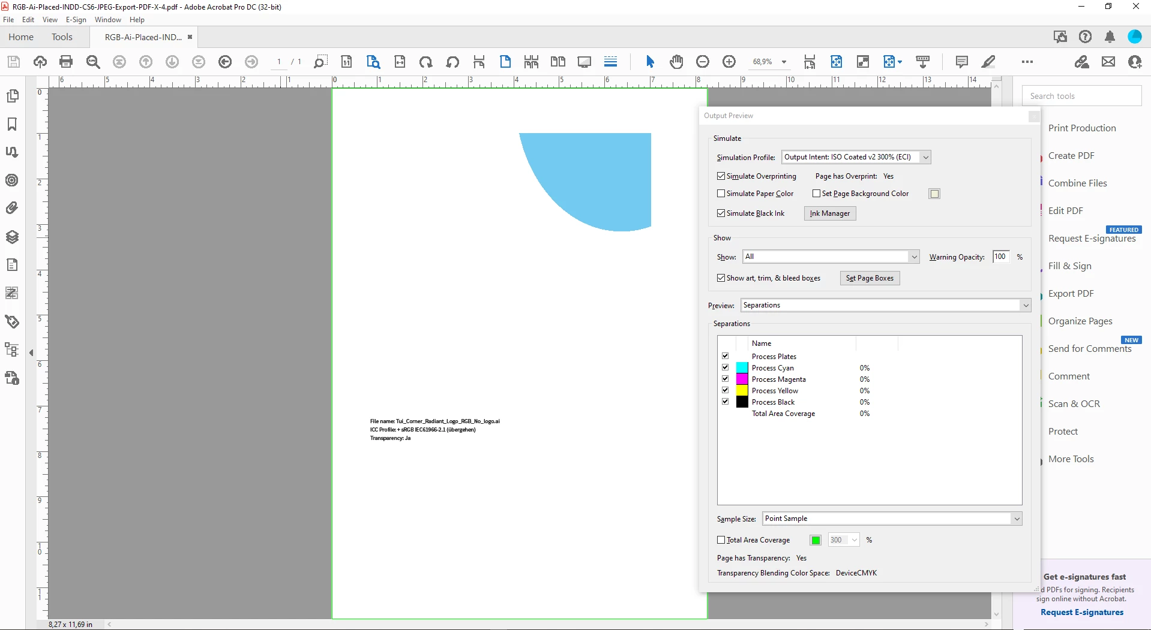
Task: Open the View menu
Action: [50, 20]
